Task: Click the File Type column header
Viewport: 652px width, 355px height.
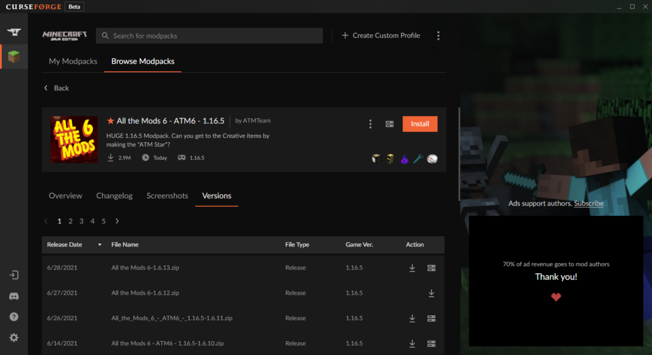Action: click(x=297, y=245)
